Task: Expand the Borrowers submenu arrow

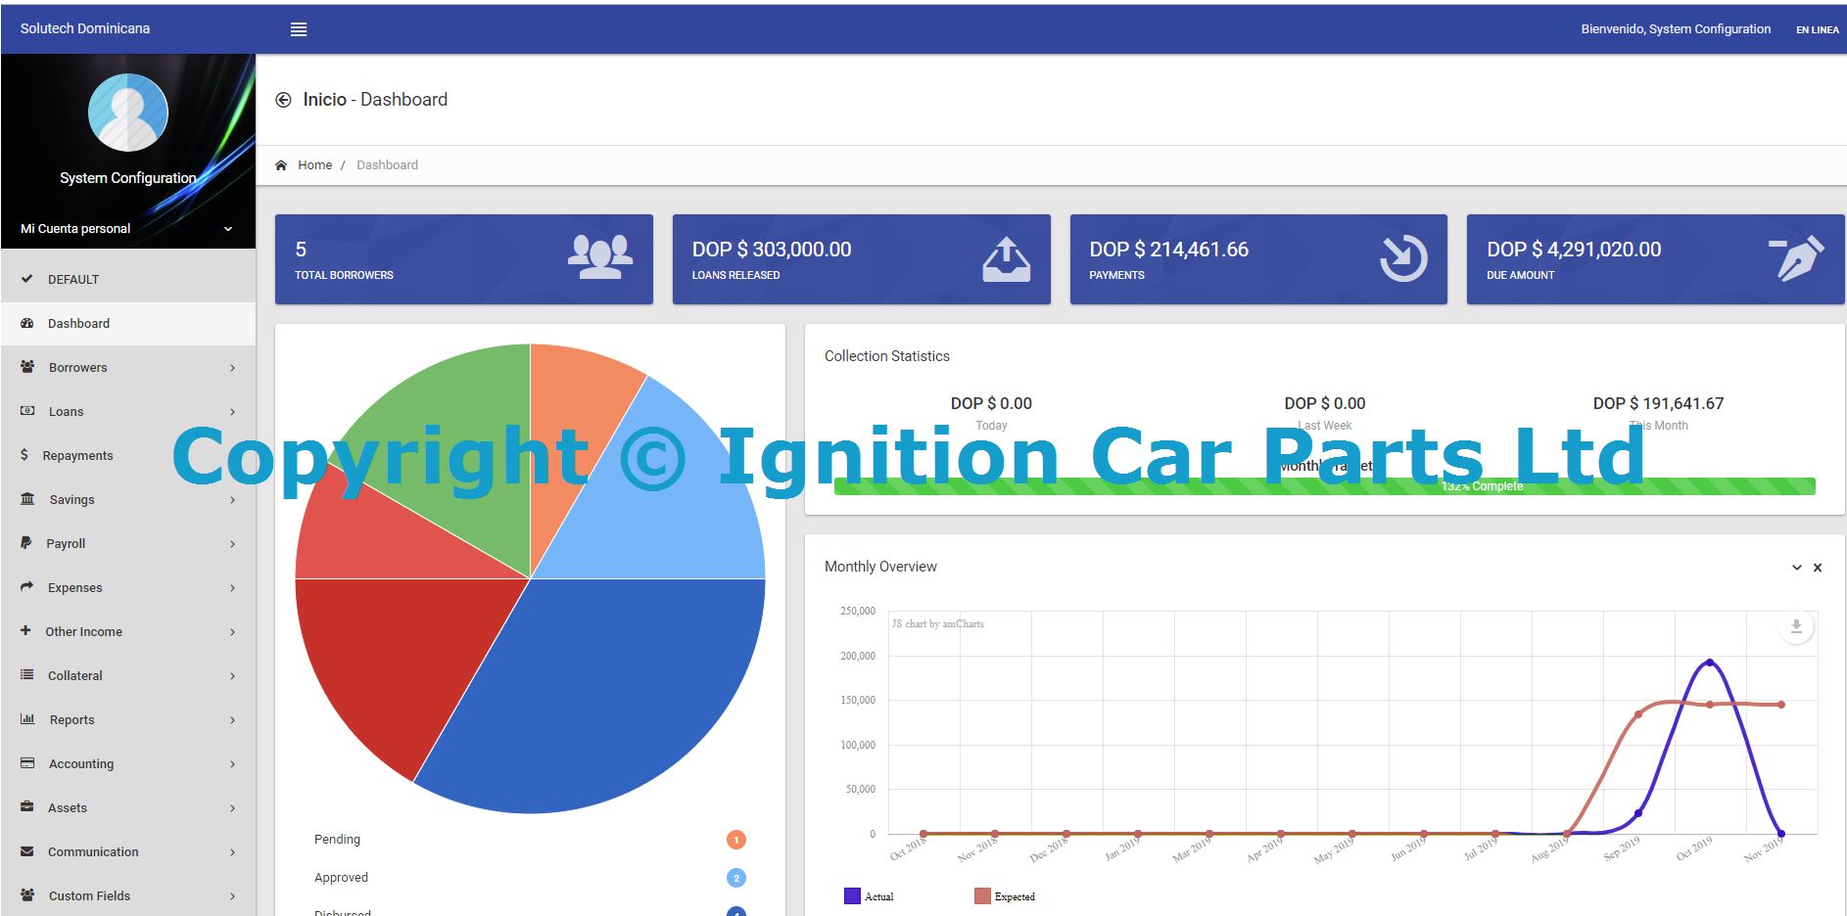Action: pos(232,368)
